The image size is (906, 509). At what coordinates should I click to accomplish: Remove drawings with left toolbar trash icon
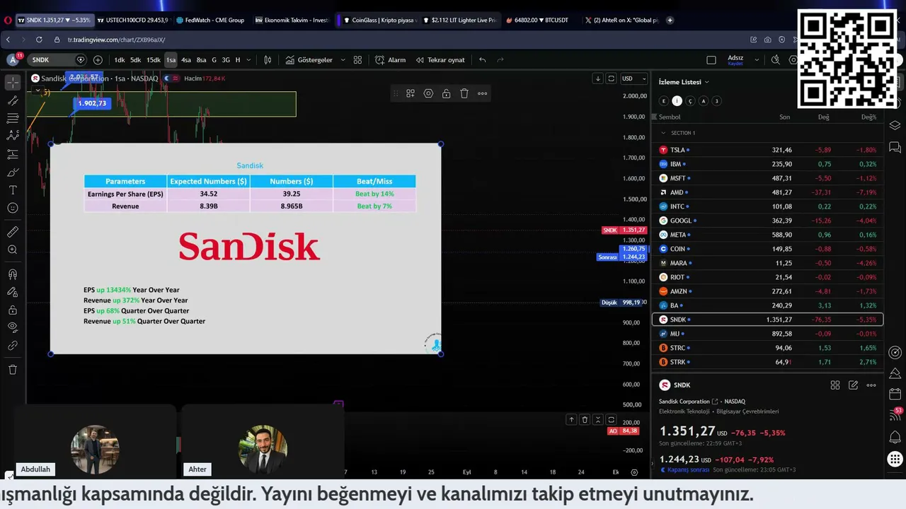(13, 369)
